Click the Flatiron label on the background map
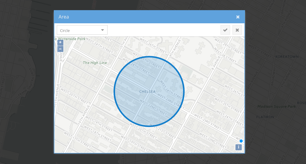Image resolution: width=306 pixels, height=164 pixels. [265, 117]
